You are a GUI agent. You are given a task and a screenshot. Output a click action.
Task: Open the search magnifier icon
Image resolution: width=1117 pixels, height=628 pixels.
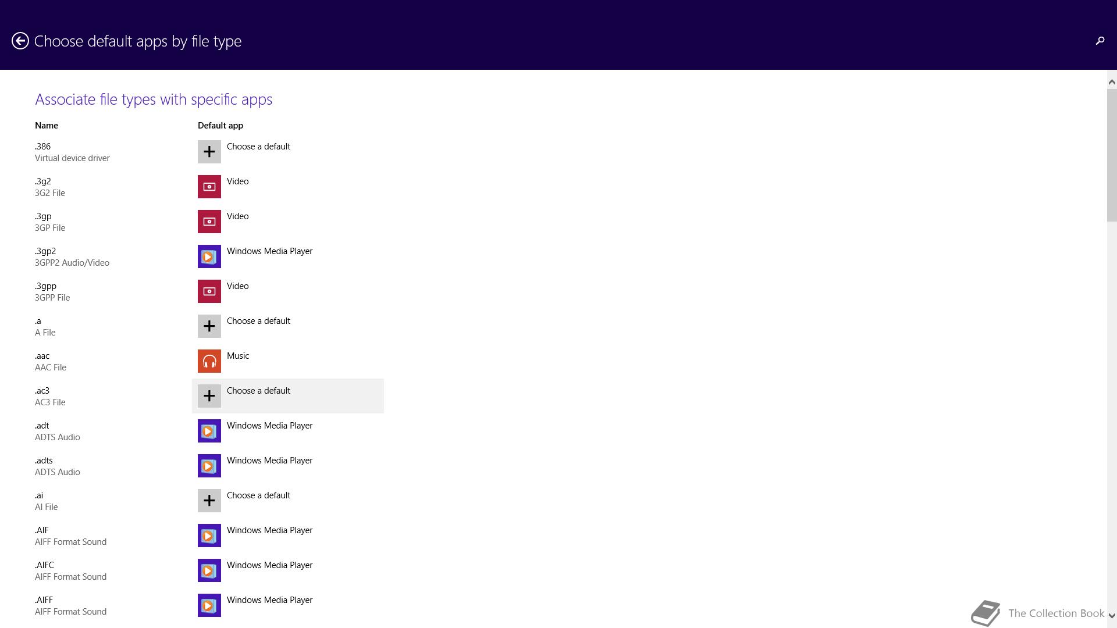pos(1100,41)
